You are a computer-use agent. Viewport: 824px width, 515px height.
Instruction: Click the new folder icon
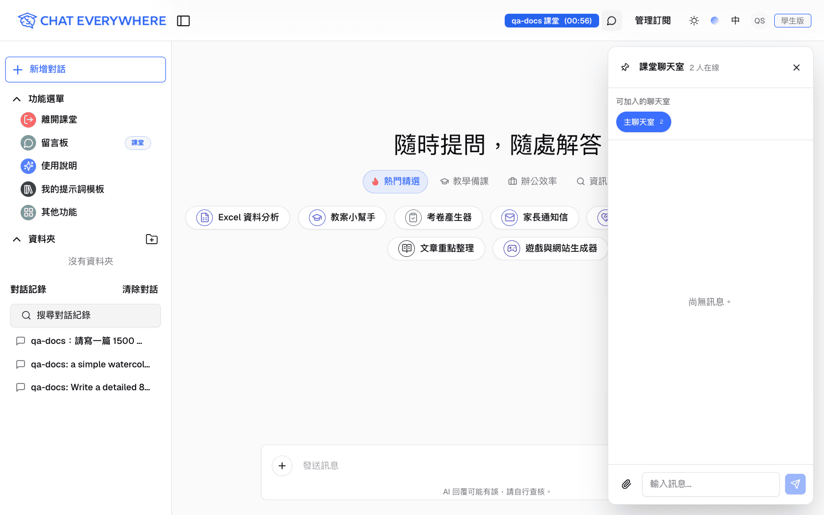point(152,239)
